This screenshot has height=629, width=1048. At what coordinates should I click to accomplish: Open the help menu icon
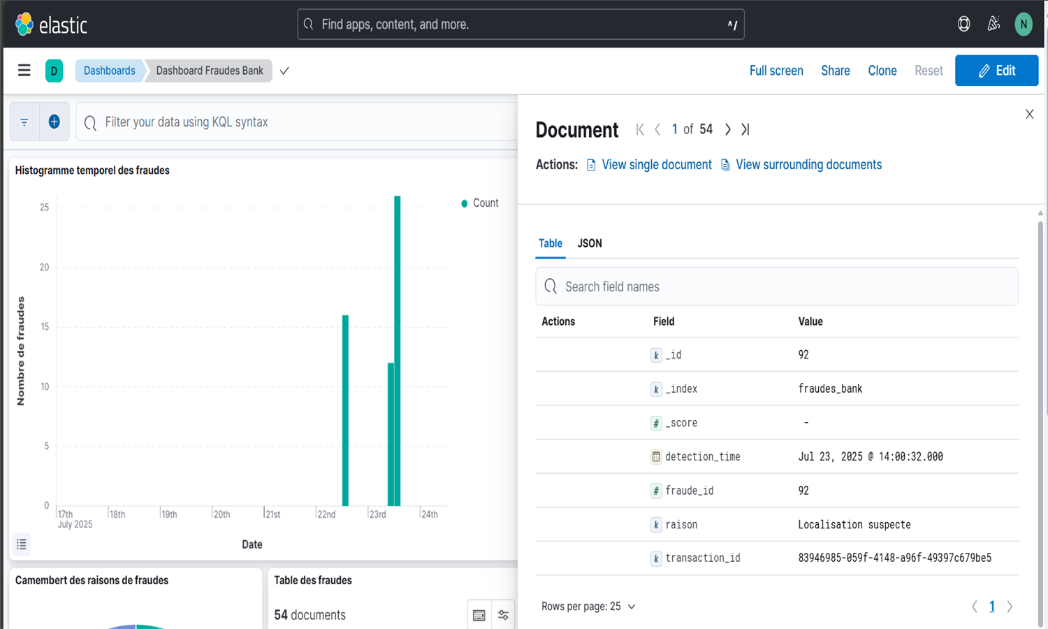coord(963,24)
